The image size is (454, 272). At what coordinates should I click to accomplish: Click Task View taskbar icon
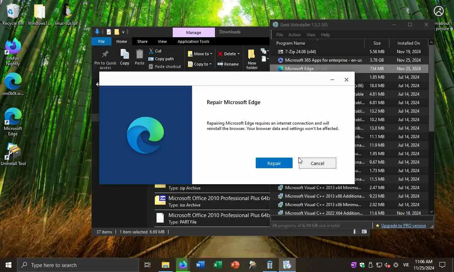pyautogui.click(x=148, y=265)
